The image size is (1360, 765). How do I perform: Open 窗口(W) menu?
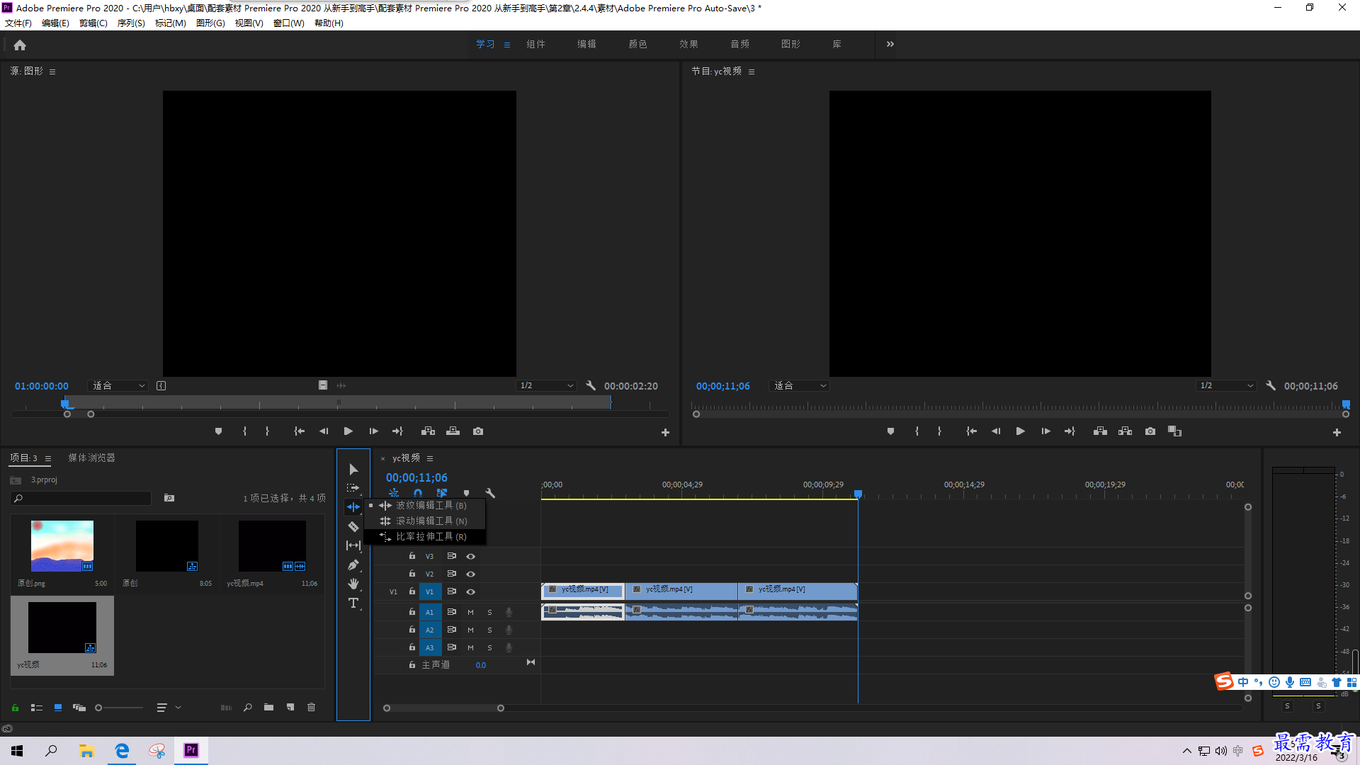pos(289,23)
